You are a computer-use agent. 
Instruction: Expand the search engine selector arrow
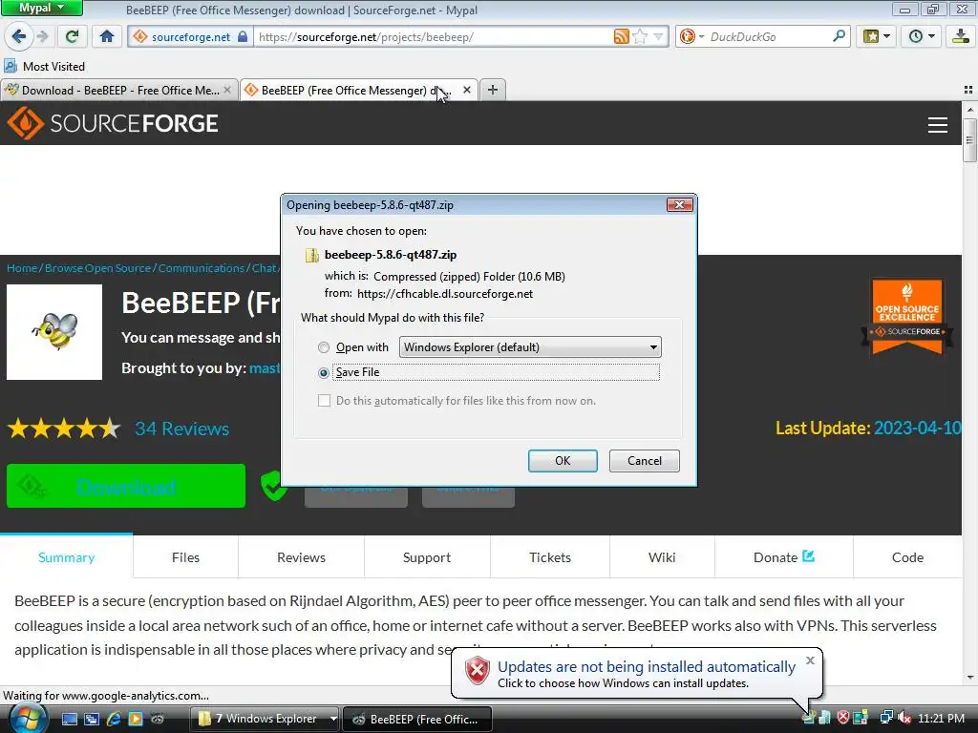[x=701, y=37]
